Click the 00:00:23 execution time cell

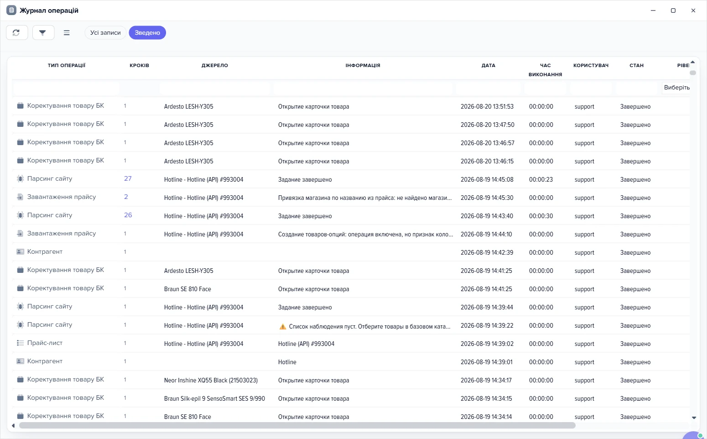click(541, 180)
